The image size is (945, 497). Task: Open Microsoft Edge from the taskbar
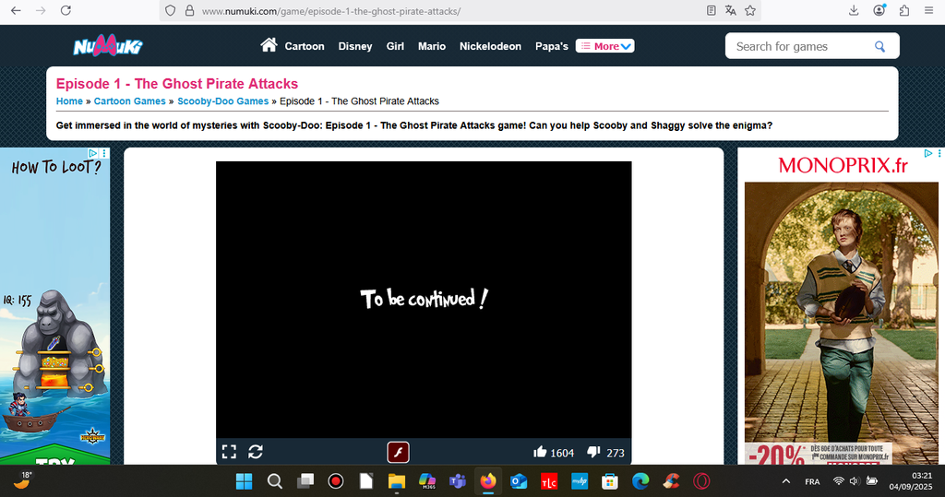coord(640,481)
